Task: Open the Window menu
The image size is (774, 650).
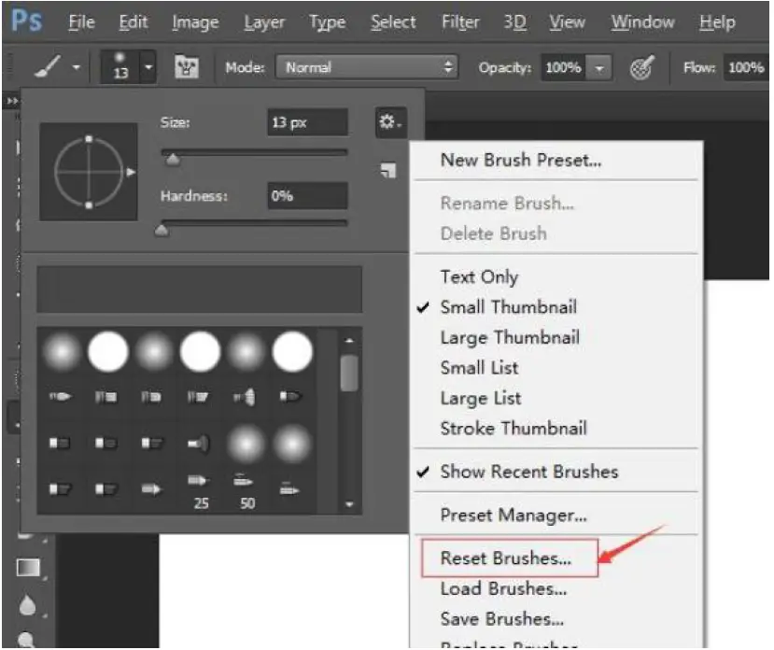Action: (642, 22)
